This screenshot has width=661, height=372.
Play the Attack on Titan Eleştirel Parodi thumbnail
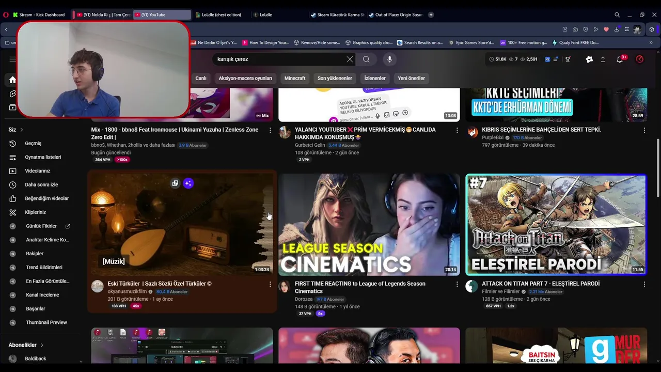pyautogui.click(x=556, y=224)
